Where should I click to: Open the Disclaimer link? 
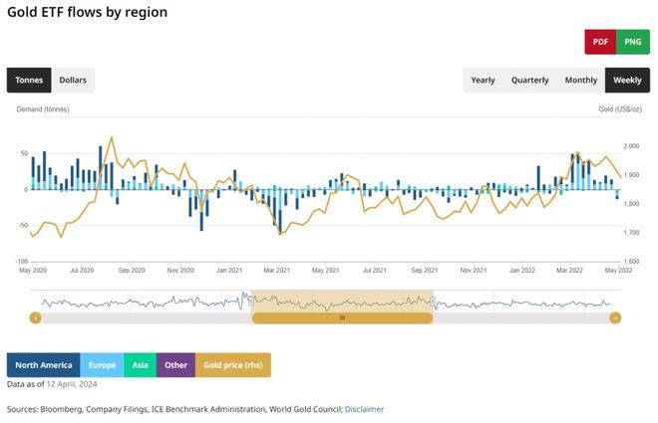[x=364, y=409]
